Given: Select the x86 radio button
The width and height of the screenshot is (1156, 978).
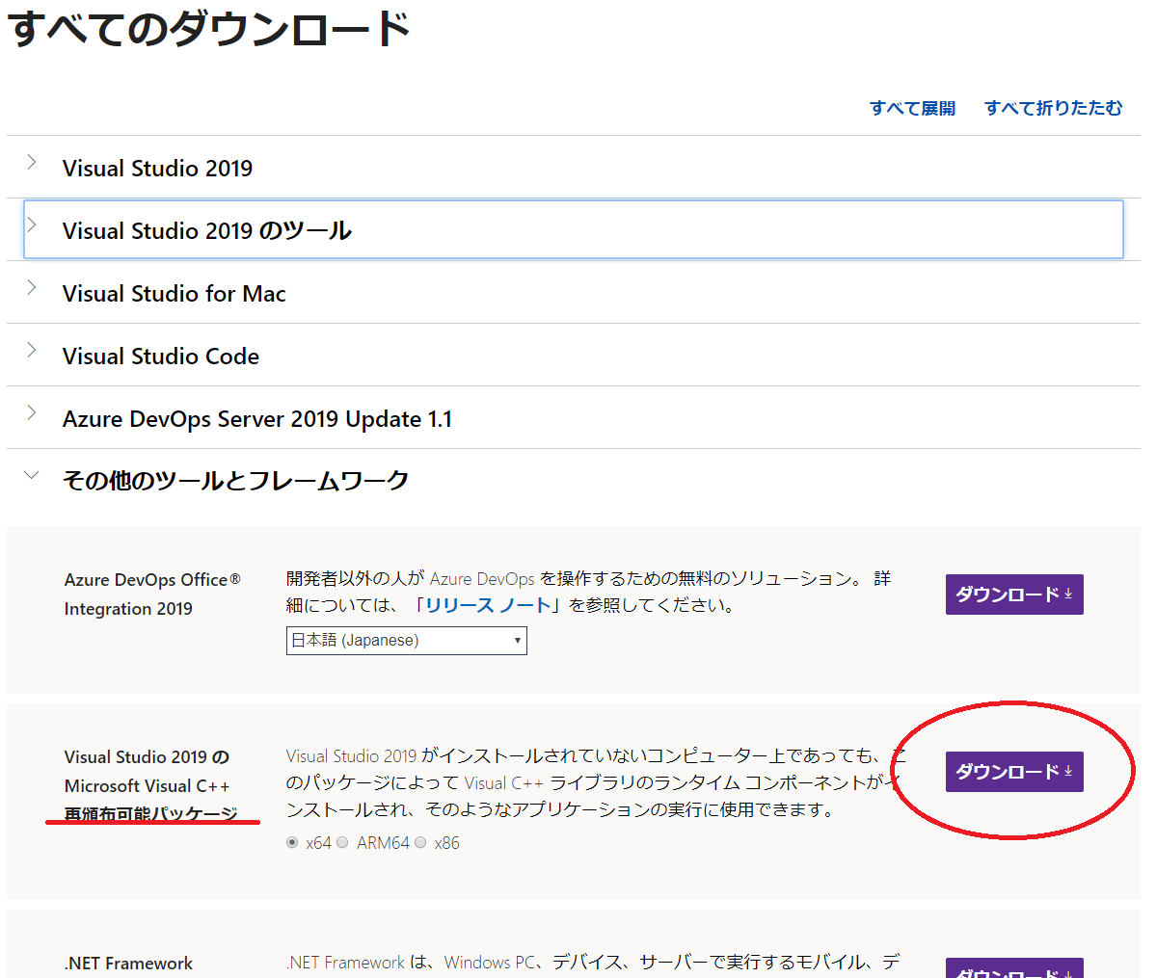Looking at the screenshot, I should 420,842.
